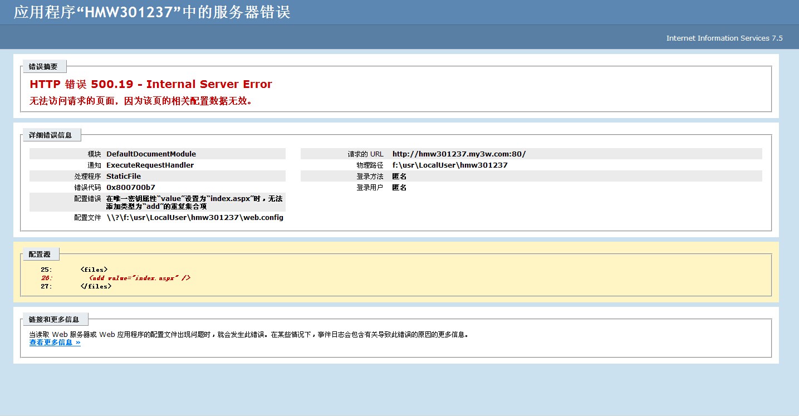
Task: Click the web.config configuration file path
Action: (x=195, y=218)
